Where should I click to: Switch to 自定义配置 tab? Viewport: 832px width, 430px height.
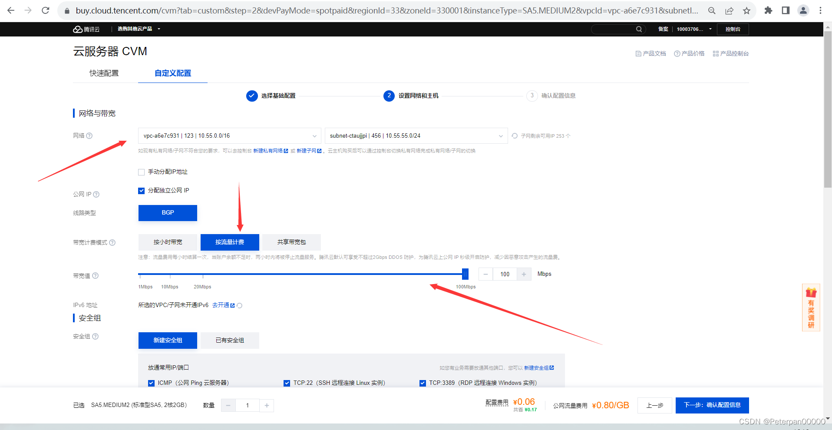[x=173, y=73]
